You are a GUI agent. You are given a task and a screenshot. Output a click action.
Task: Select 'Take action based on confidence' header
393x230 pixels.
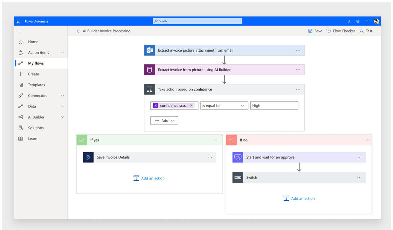[x=224, y=89]
